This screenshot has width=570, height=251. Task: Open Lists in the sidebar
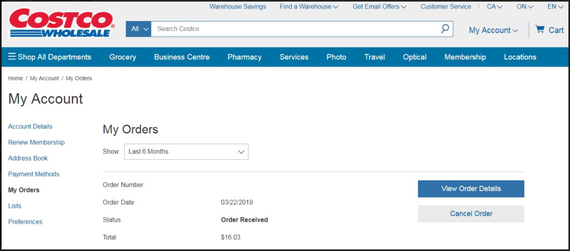pyautogui.click(x=14, y=205)
